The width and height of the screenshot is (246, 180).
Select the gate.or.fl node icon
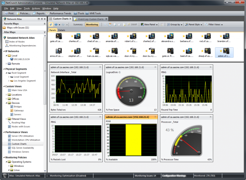[x=170, y=51]
